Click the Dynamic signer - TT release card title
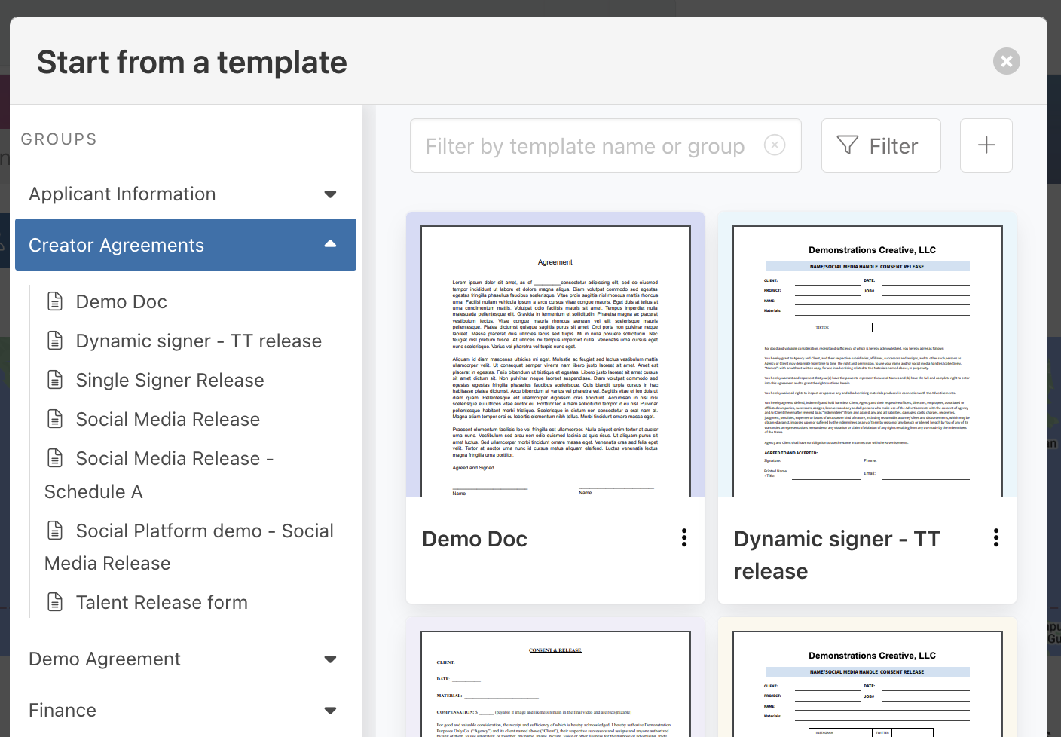 [837, 555]
